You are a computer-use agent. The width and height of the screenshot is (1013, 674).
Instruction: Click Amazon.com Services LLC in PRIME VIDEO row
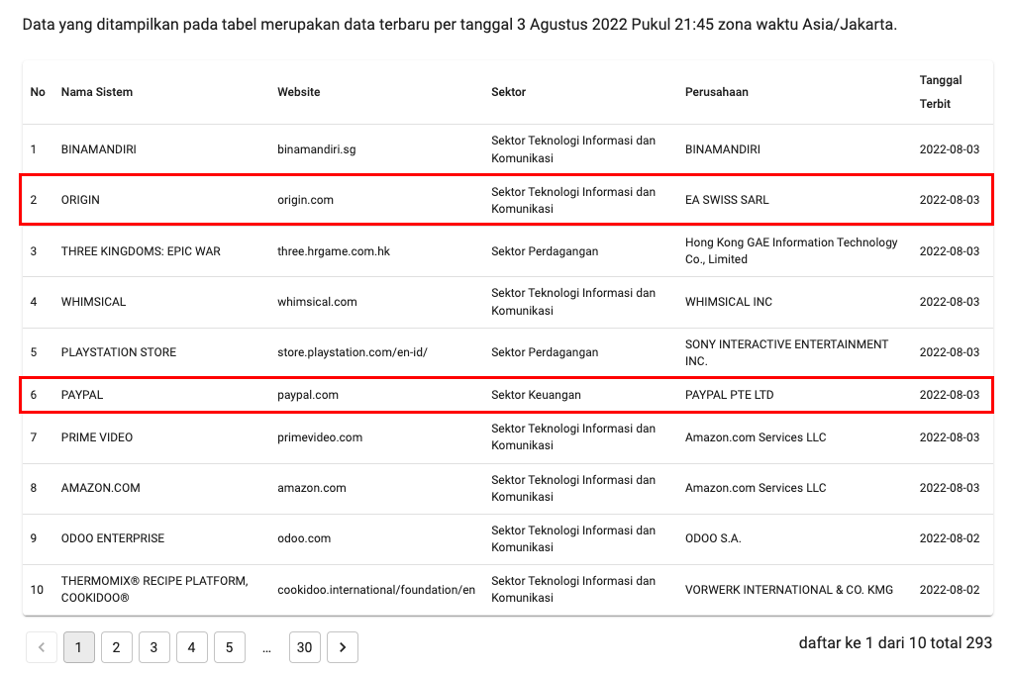coord(755,437)
